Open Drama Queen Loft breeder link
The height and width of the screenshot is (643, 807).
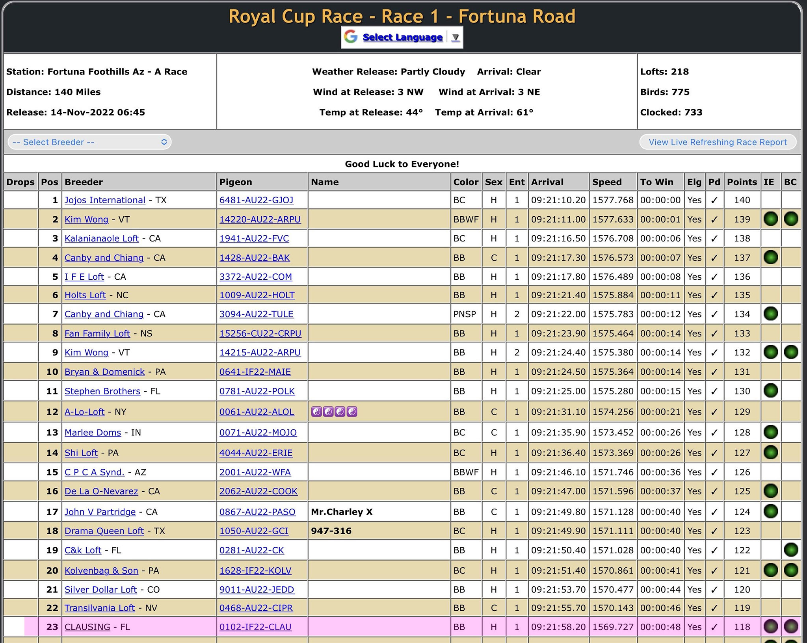(104, 531)
